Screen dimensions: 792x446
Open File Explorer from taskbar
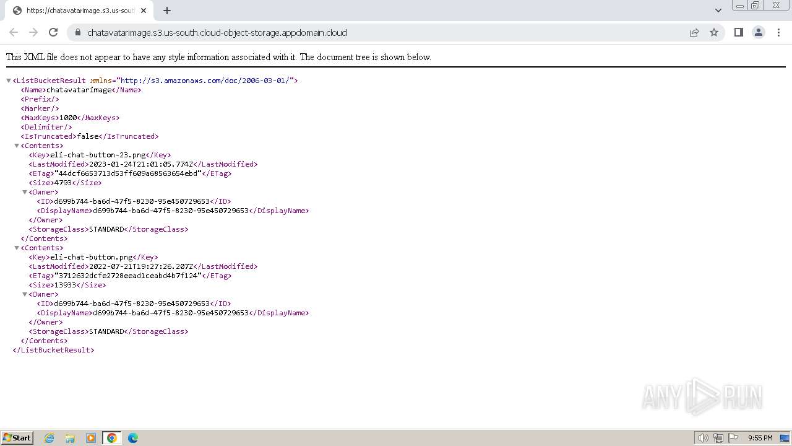click(70, 438)
